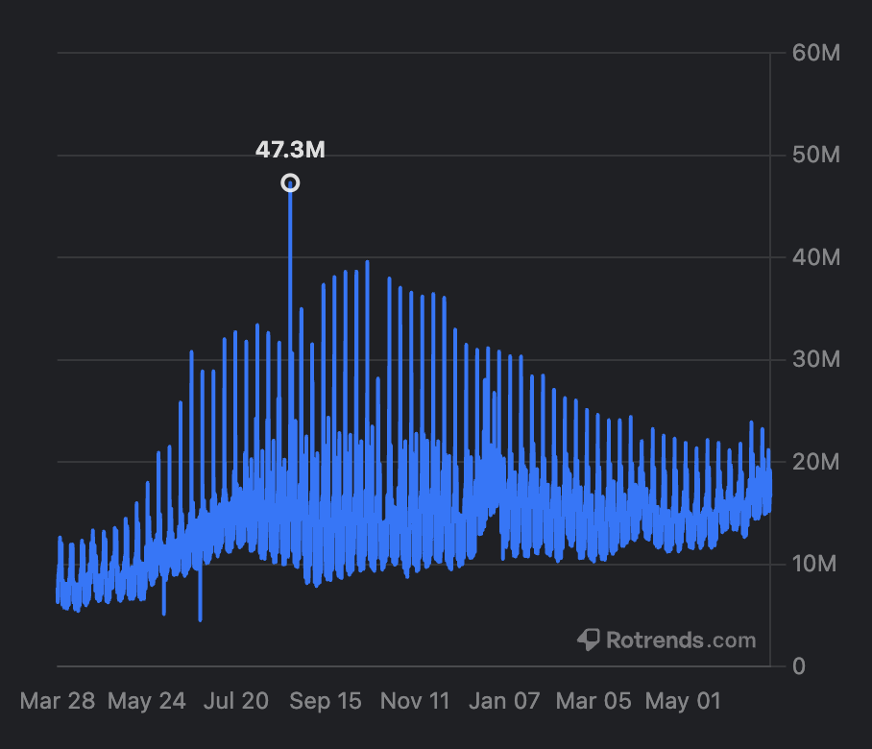Click the Mar 28 date label
The height and width of the screenshot is (749, 872).
coord(58,701)
